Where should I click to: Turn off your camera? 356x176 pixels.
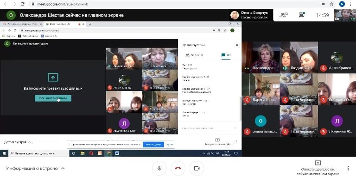click(x=197, y=168)
